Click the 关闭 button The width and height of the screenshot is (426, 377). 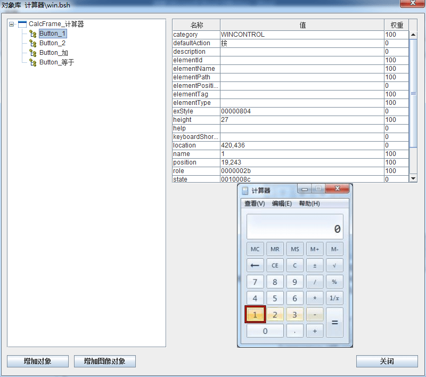tap(387, 362)
